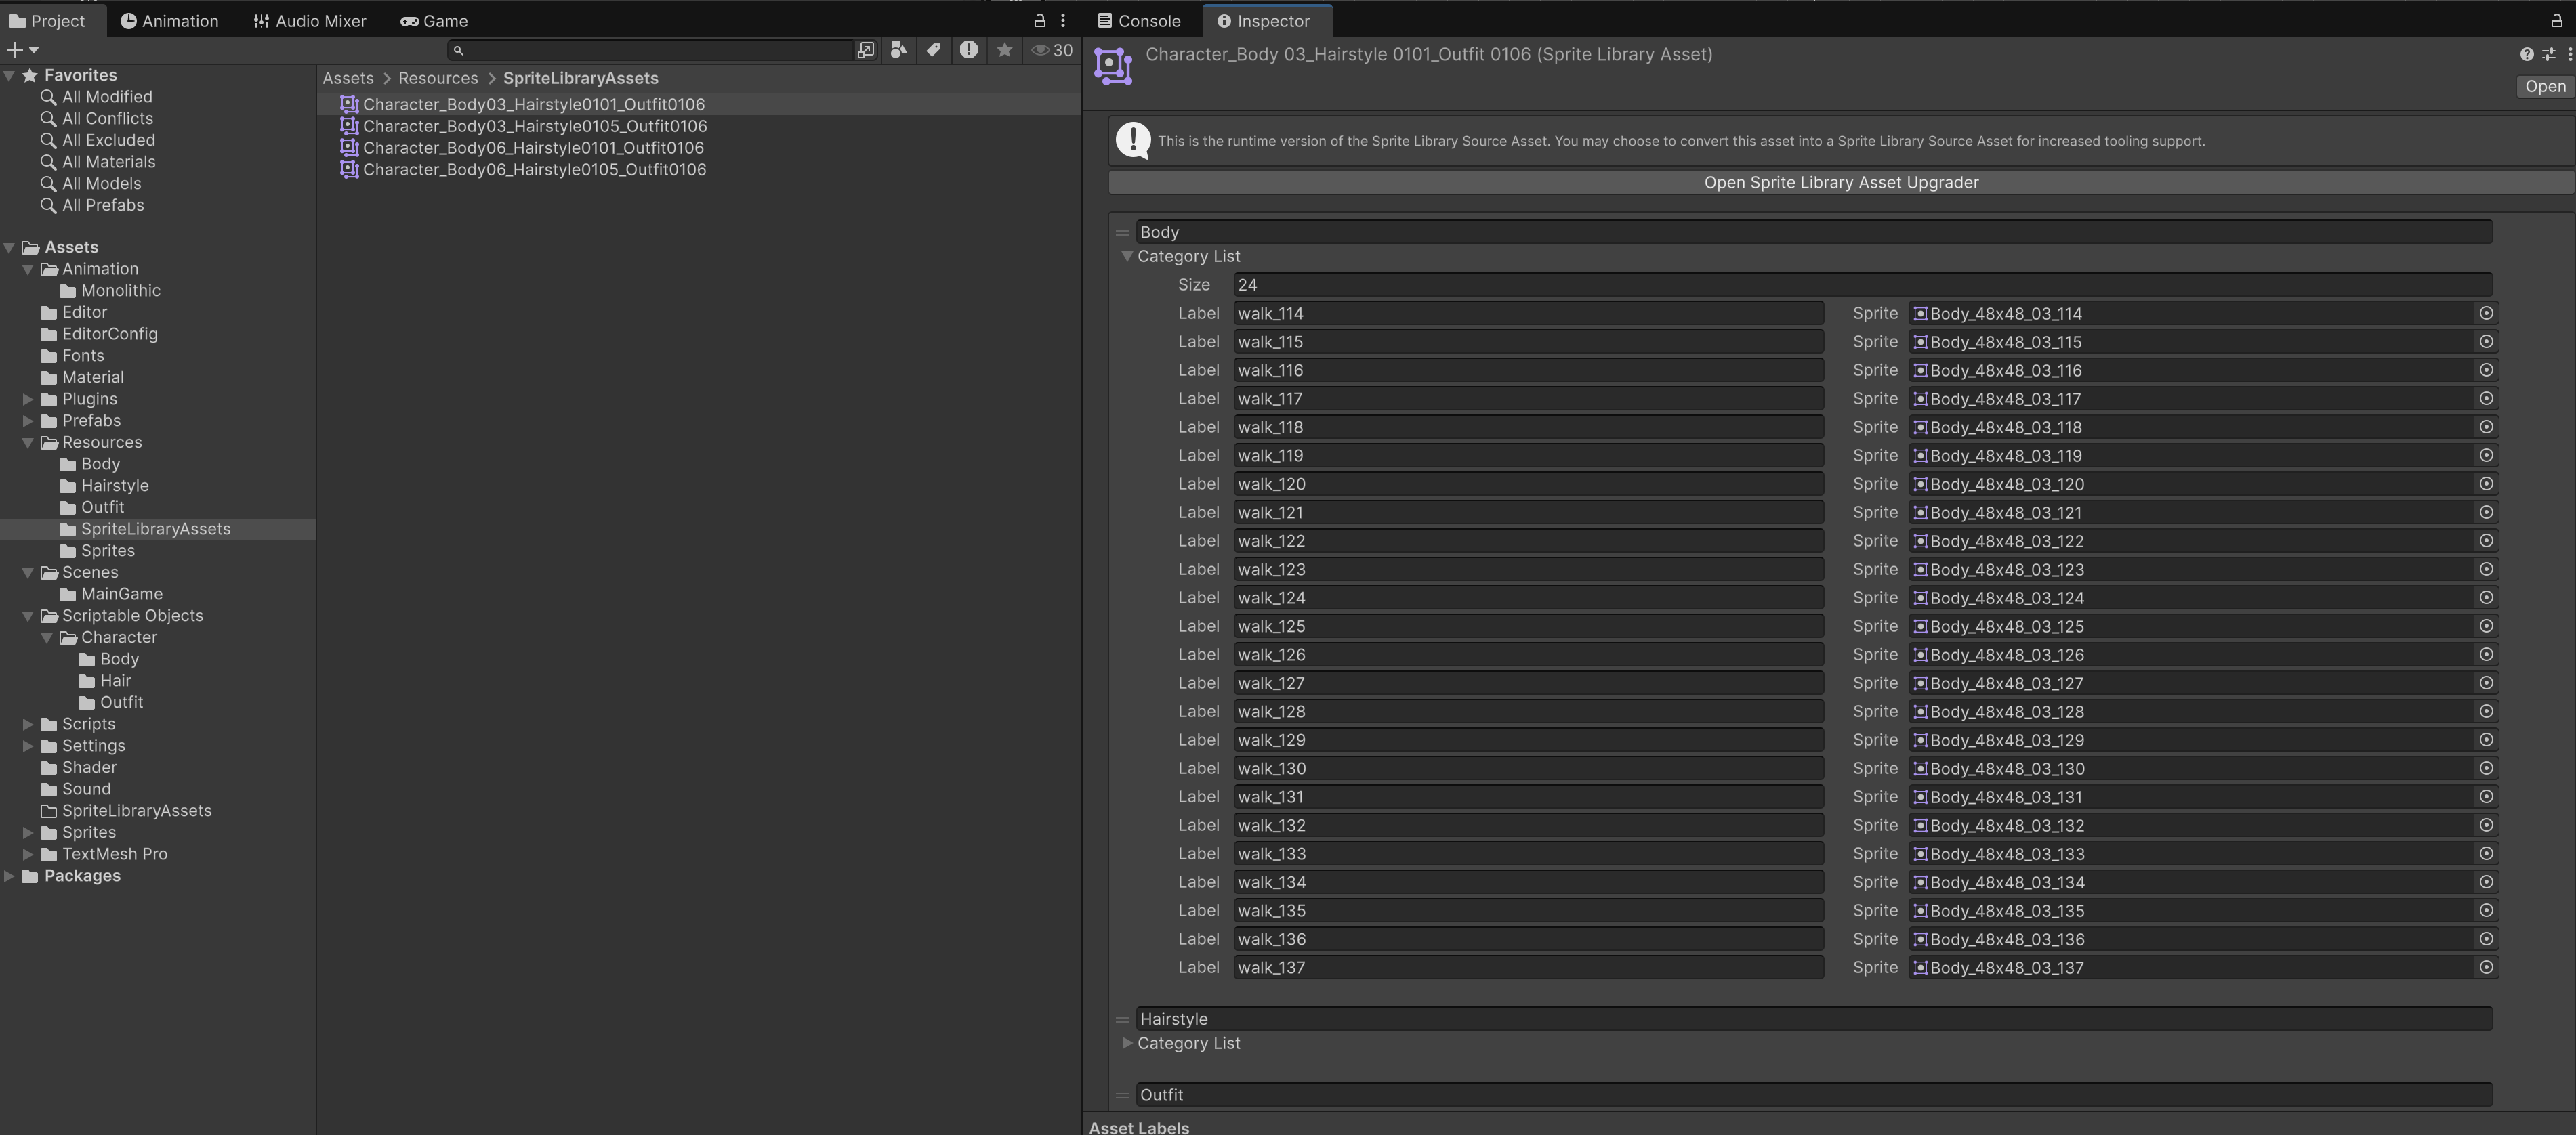The image size is (2576, 1135).
Task: Expand Hairstyle Category List foldout
Action: [1127, 1043]
